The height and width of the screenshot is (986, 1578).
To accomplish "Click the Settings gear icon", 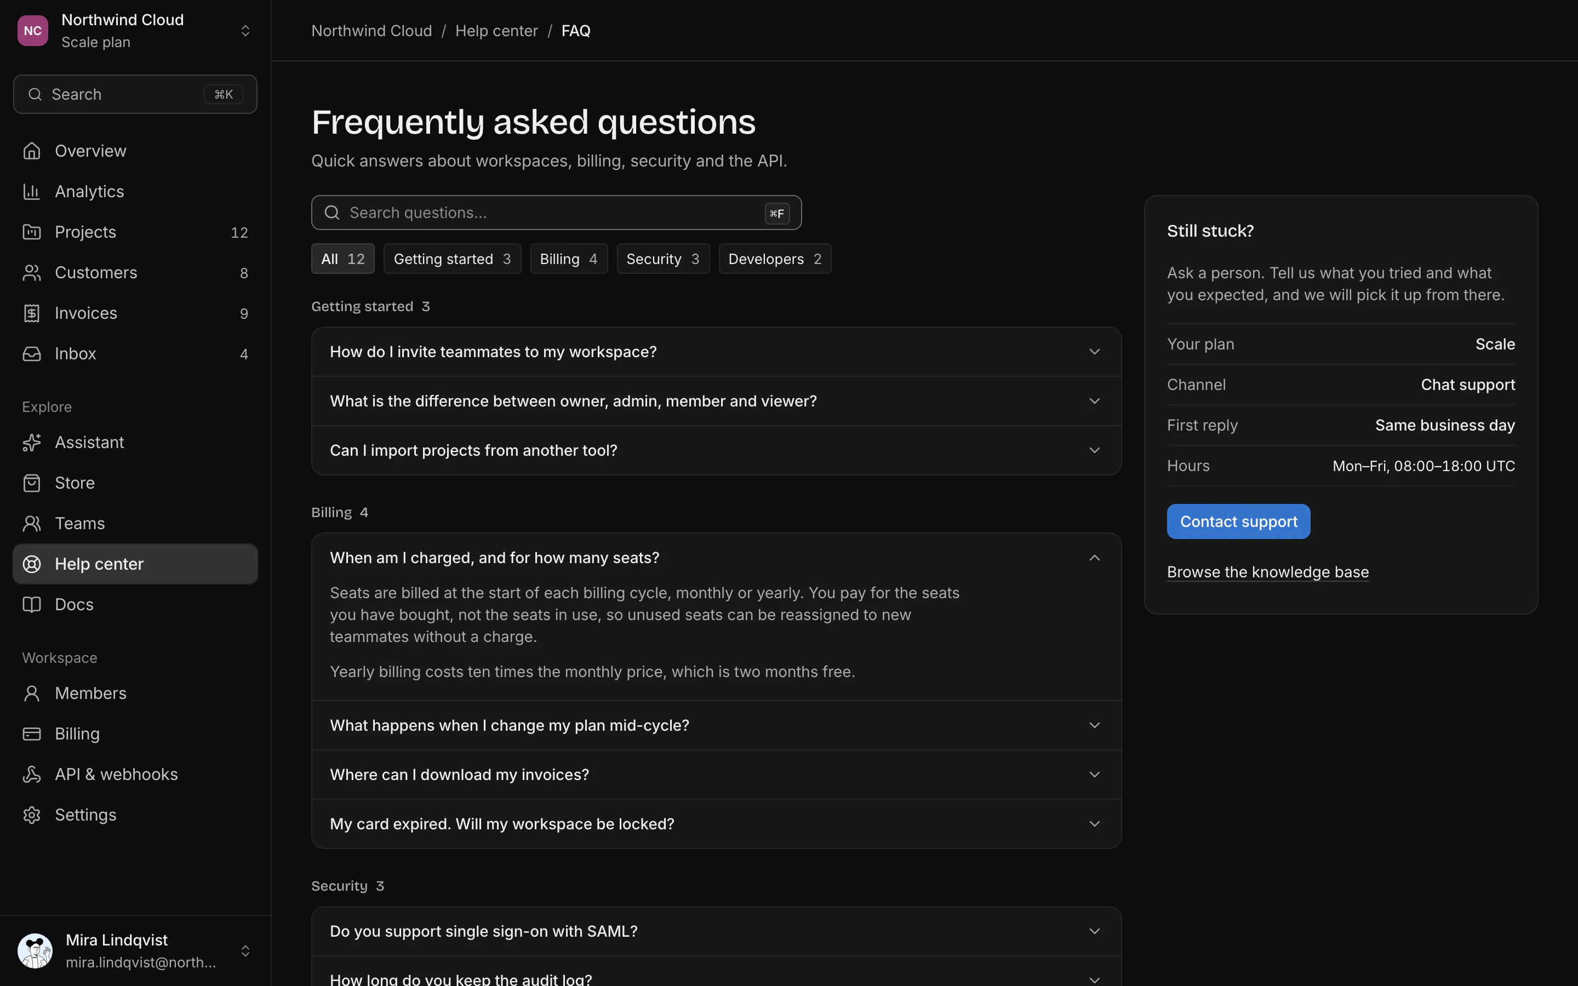I will pos(31,815).
